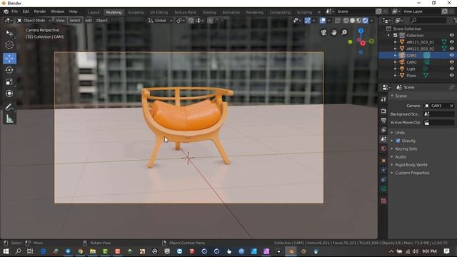This screenshot has width=457, height=257.
Task: Activate the Scale tool
Action: point(9,82)
